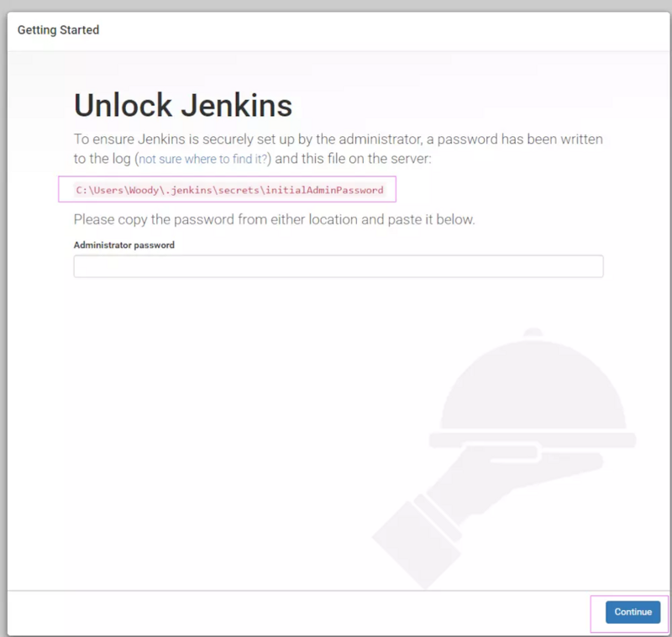Click the Continue button
The width and height of the screenshot is (672, 637).
click(x=633, y=612)
